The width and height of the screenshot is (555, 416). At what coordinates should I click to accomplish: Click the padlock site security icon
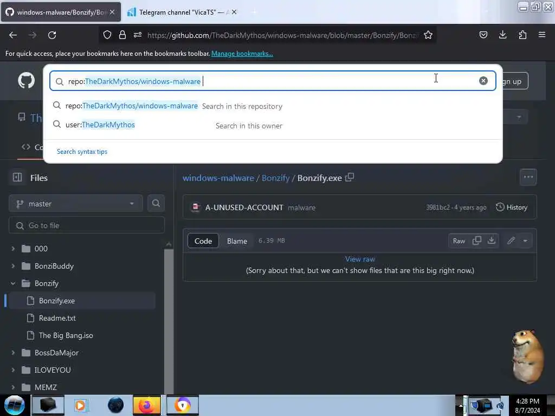point(122,35)
